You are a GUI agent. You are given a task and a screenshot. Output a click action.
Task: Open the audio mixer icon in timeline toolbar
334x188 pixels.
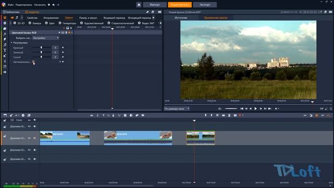click(92, 115)
